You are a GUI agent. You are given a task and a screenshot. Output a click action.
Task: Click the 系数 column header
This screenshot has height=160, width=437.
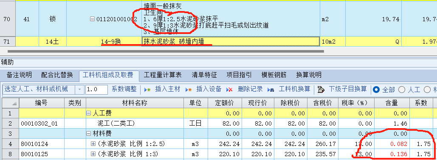point(421,103)
